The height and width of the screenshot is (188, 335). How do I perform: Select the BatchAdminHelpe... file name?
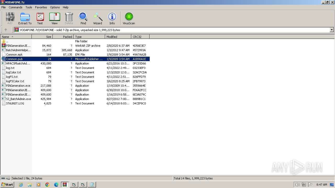(x=18, y=50)
